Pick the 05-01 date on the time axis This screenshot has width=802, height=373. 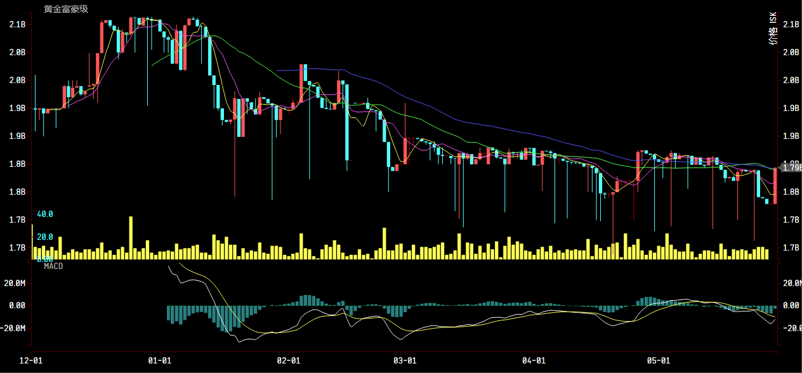pos(659,360)
